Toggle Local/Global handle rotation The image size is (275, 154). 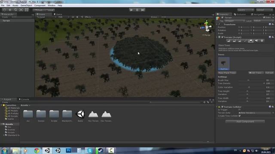tap(49, 10)
